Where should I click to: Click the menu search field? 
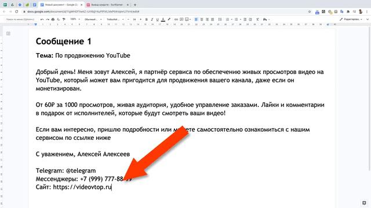pyautogui.click(x=20, y=19)
